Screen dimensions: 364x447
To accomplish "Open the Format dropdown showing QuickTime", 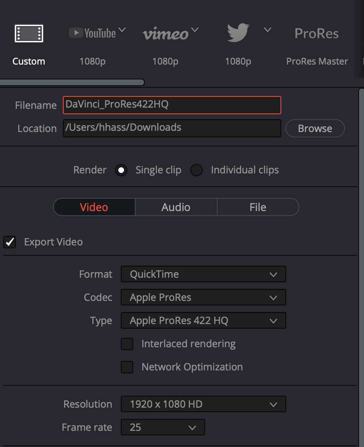I will click(203, 274).
